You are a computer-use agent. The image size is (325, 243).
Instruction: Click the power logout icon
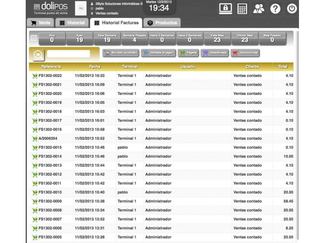click(292, 9)
